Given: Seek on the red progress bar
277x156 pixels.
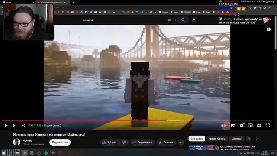Looking at the screenshot, I should [84, 121].
